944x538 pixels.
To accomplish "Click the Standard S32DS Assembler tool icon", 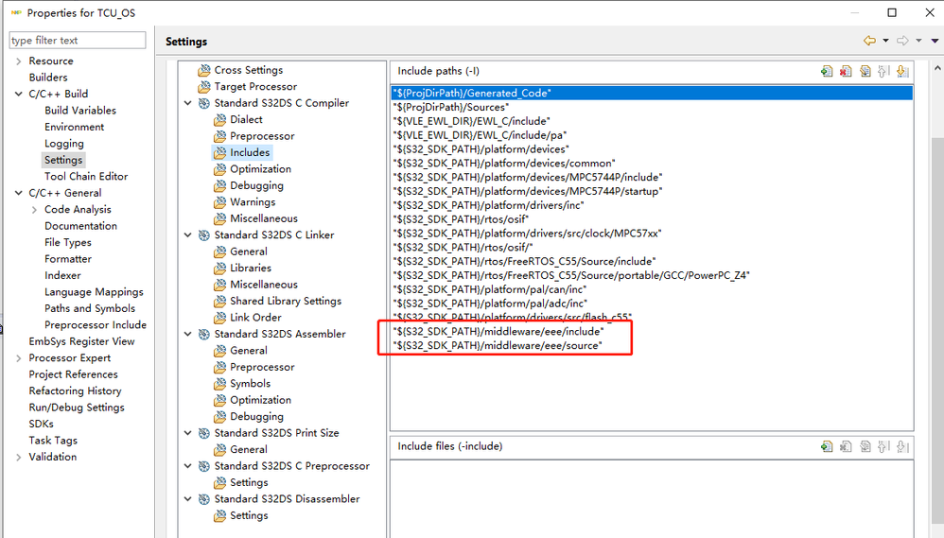I will tap(204, 334).
